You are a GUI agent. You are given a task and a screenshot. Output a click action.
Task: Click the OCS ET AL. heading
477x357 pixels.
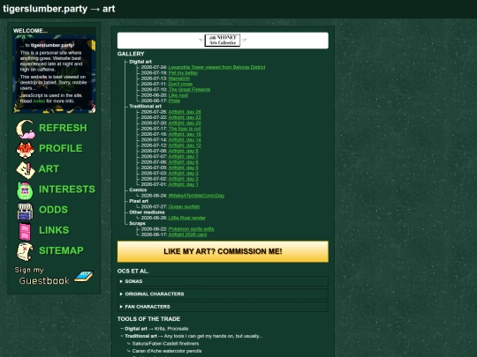tap(132, 271)
